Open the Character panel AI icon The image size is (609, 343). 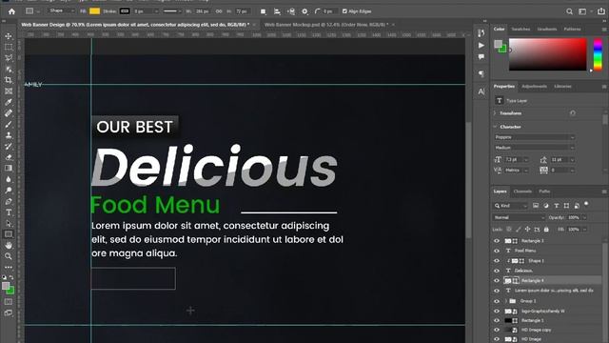tap(481, 91)
